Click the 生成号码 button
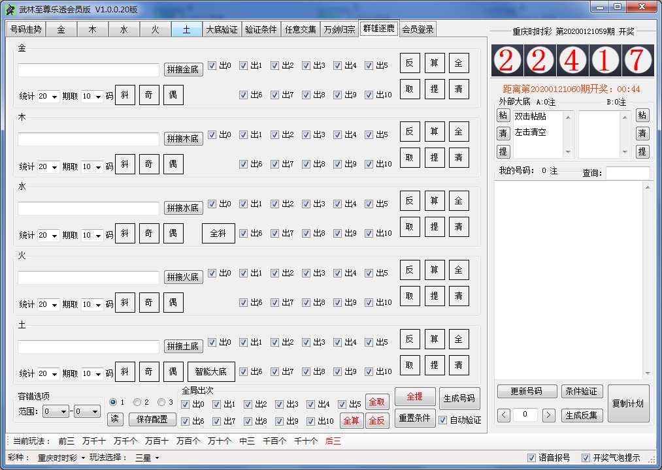Screen dimensions: 662x470 (460, 398)
